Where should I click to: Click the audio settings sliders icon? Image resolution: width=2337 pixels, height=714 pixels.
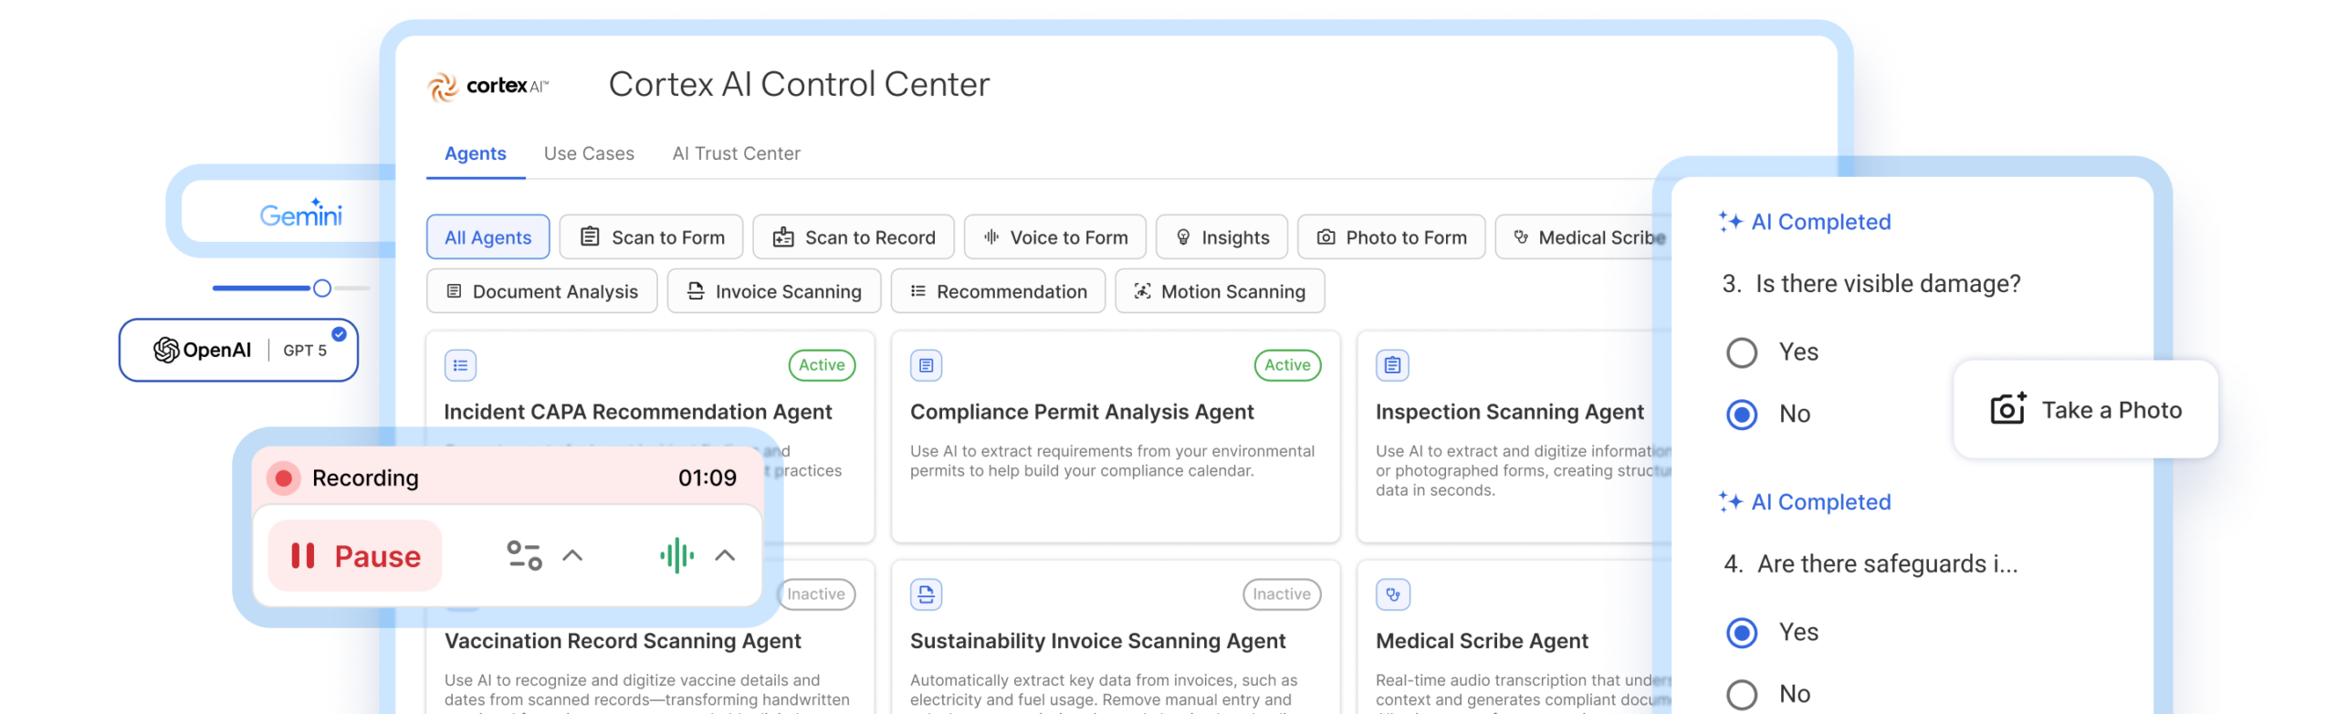(524, 556)
